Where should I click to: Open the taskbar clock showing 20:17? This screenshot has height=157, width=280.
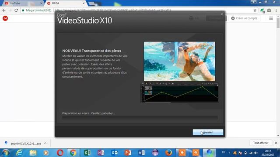(x=268, y=153)
